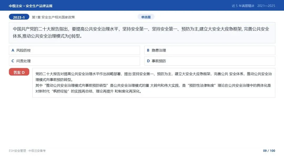The width and height of the screenshot is (284, 160).
Task: Click the 2023-1 question number badge
Action: coord(19,17)
